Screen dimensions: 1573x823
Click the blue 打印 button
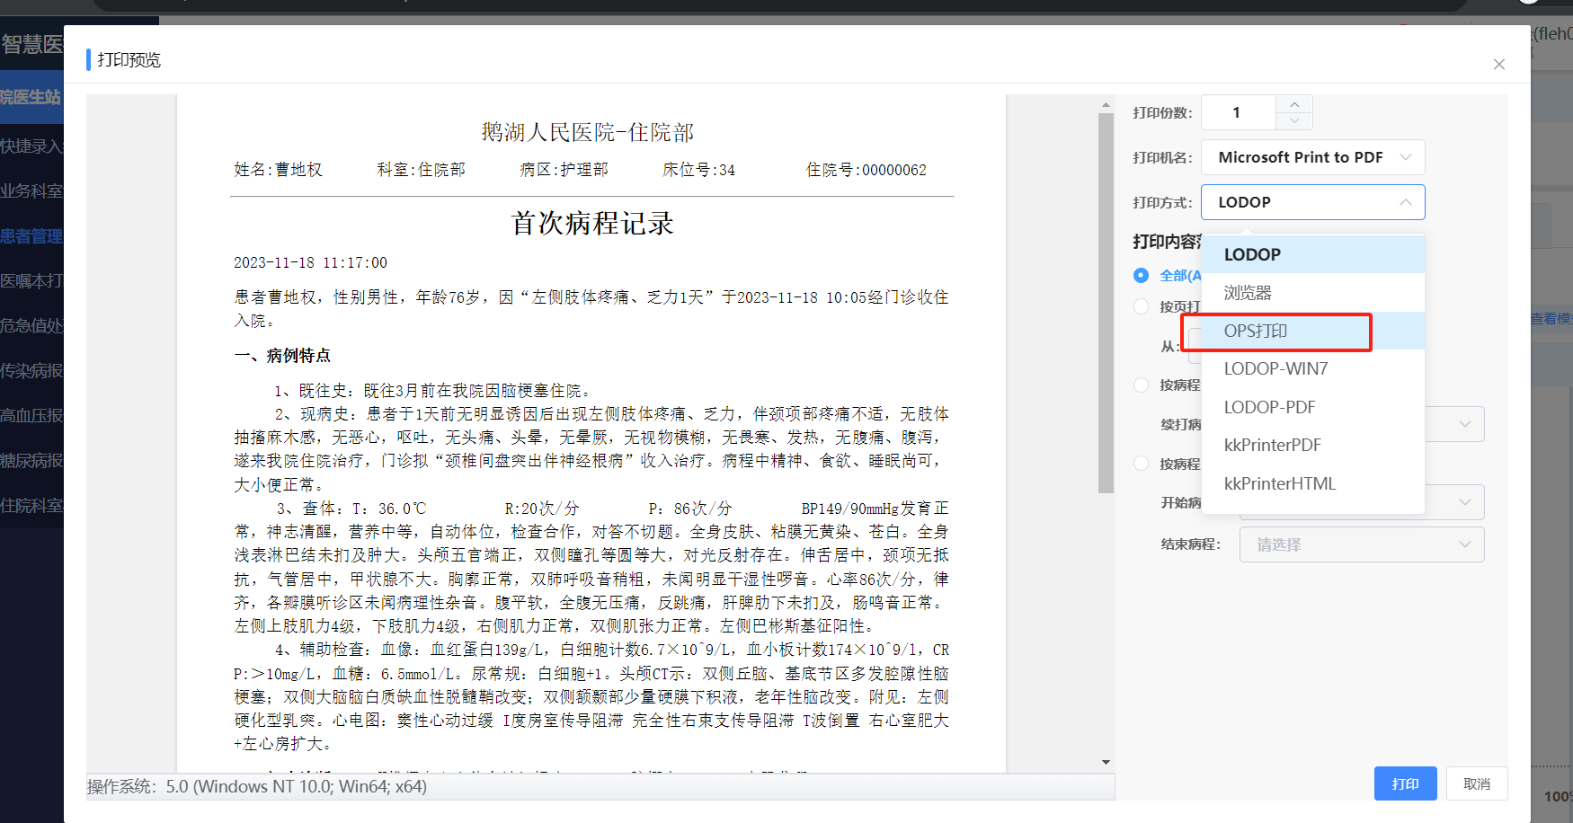click(x=1405, y=783)
